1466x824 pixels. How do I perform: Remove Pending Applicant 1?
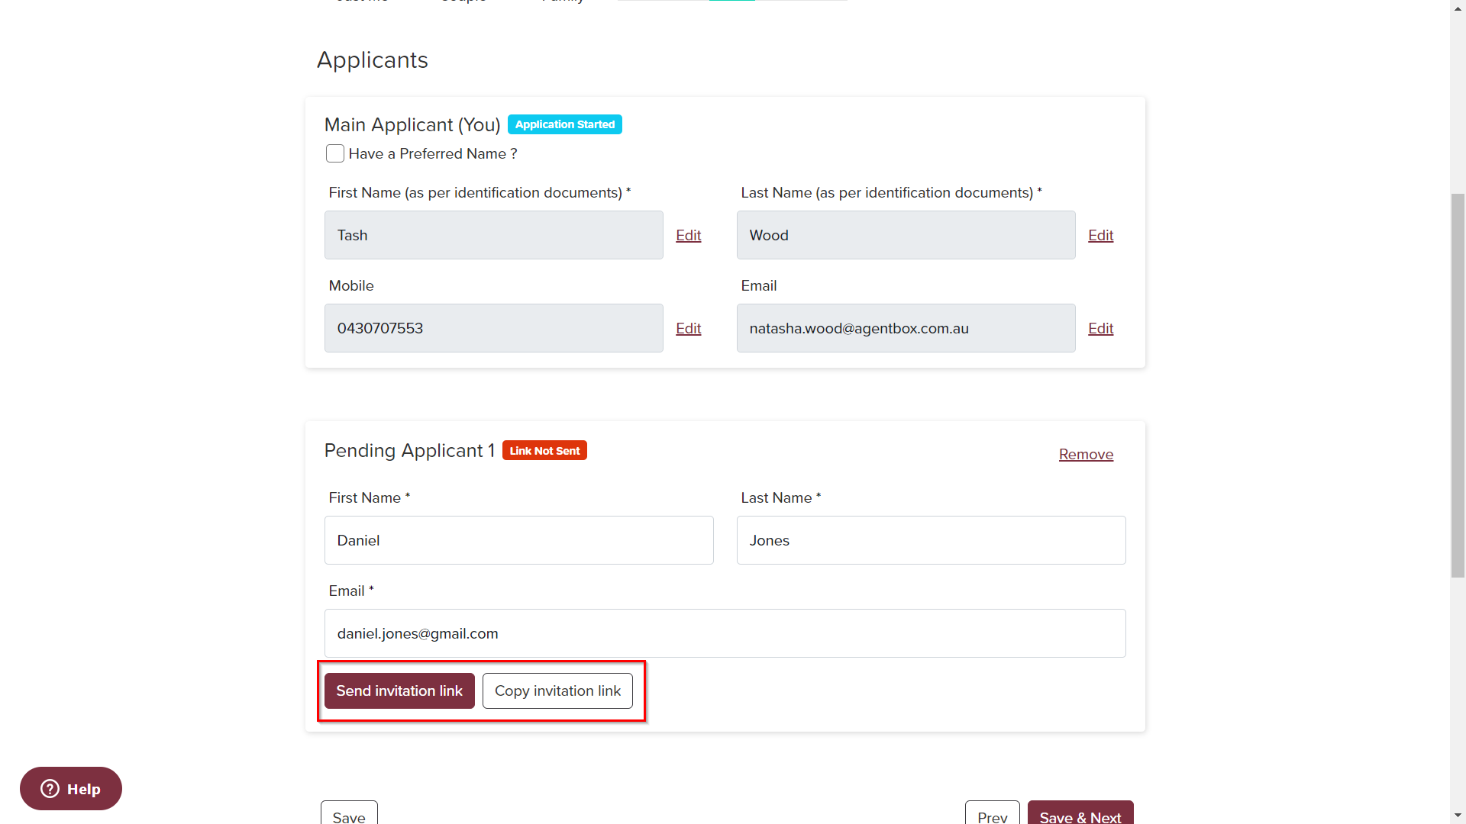coord(1086,454)
